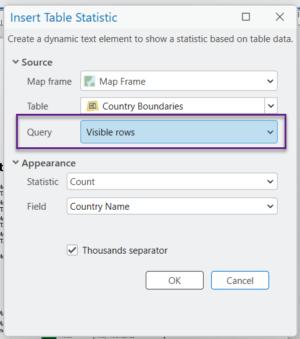
Task: Uncheck the Thousands separator checkbox
Action: tap(72, 251)
